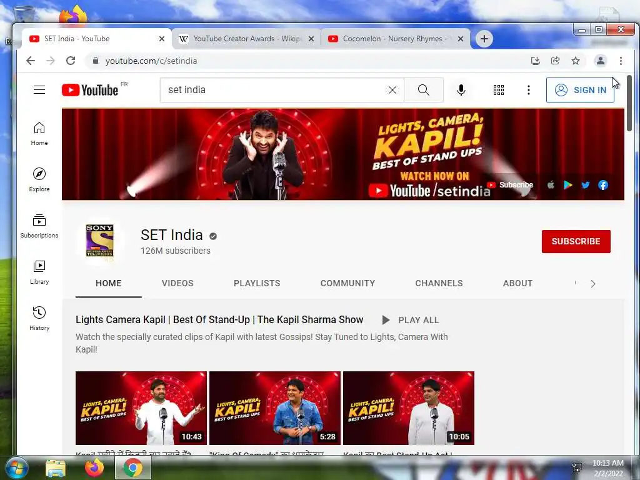Open a new browser tab
The image size is (640, 480).
tap(484, 39)
